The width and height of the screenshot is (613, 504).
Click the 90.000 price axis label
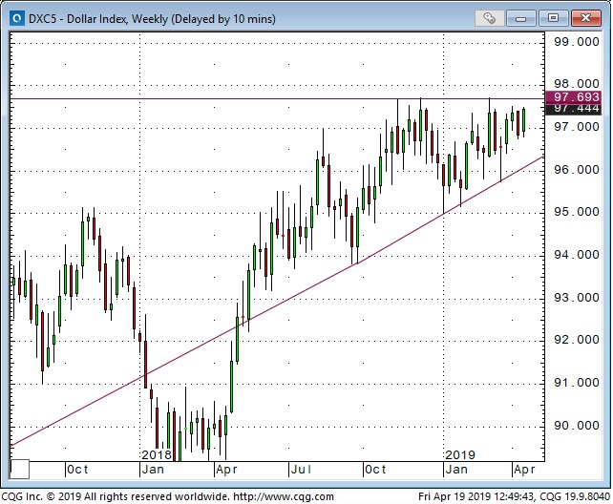(x=577, y=426)
